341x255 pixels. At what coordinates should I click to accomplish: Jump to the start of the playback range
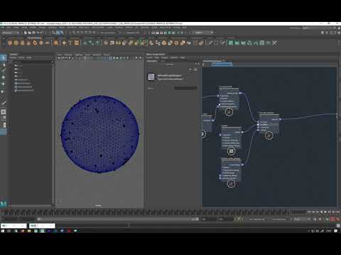(x=310, y=212)
